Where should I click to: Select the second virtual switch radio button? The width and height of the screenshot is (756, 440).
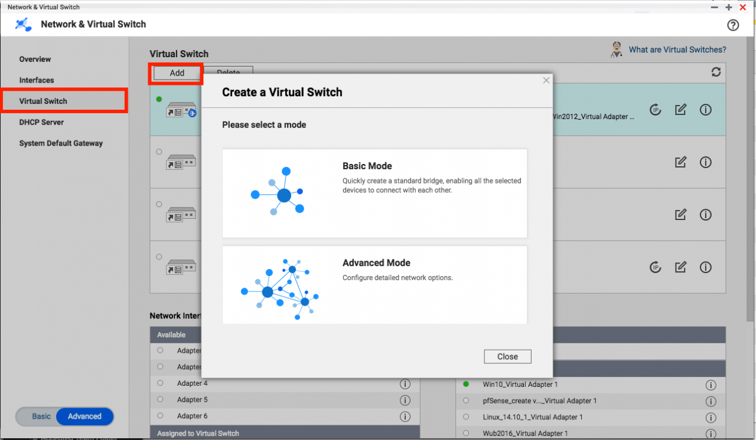[x=159, y=152]
